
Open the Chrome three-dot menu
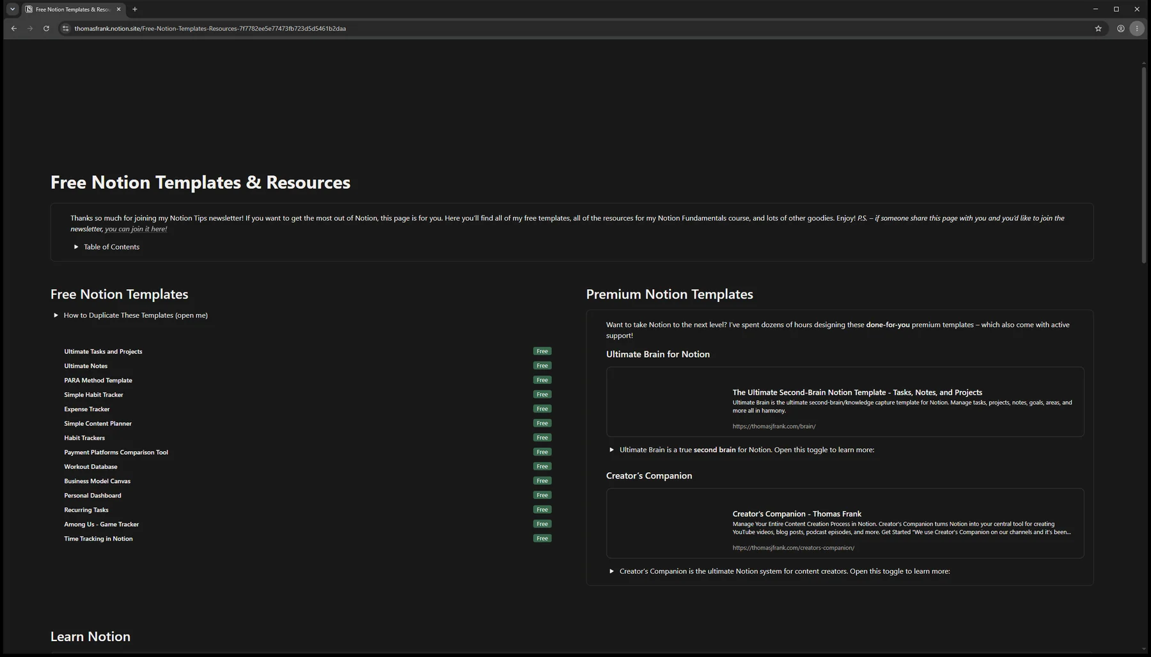(x=1137, y=28)
